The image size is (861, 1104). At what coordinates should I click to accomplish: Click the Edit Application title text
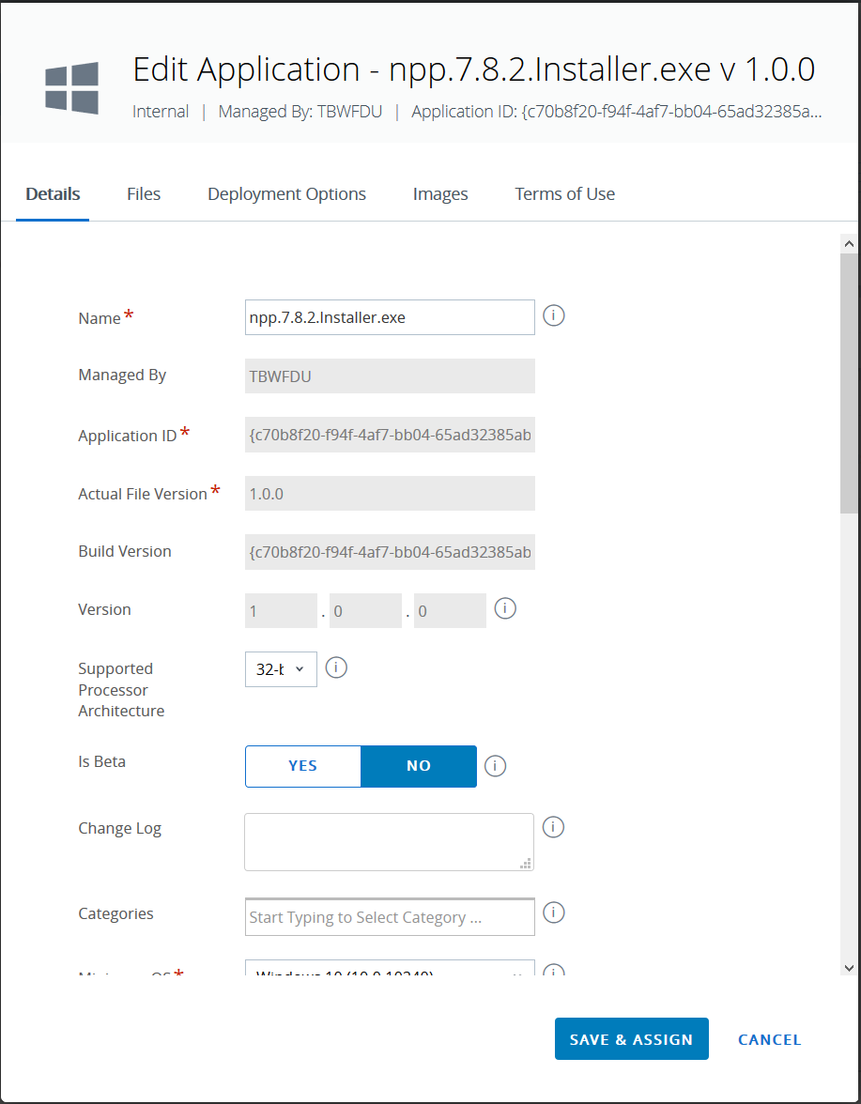click(474, 69)
